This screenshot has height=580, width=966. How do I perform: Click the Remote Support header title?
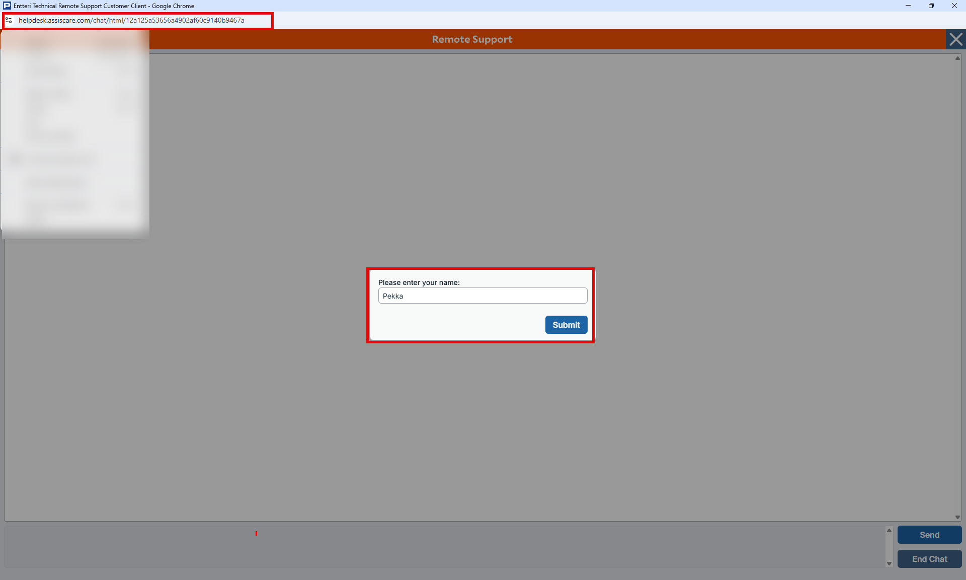coord(472,39)
